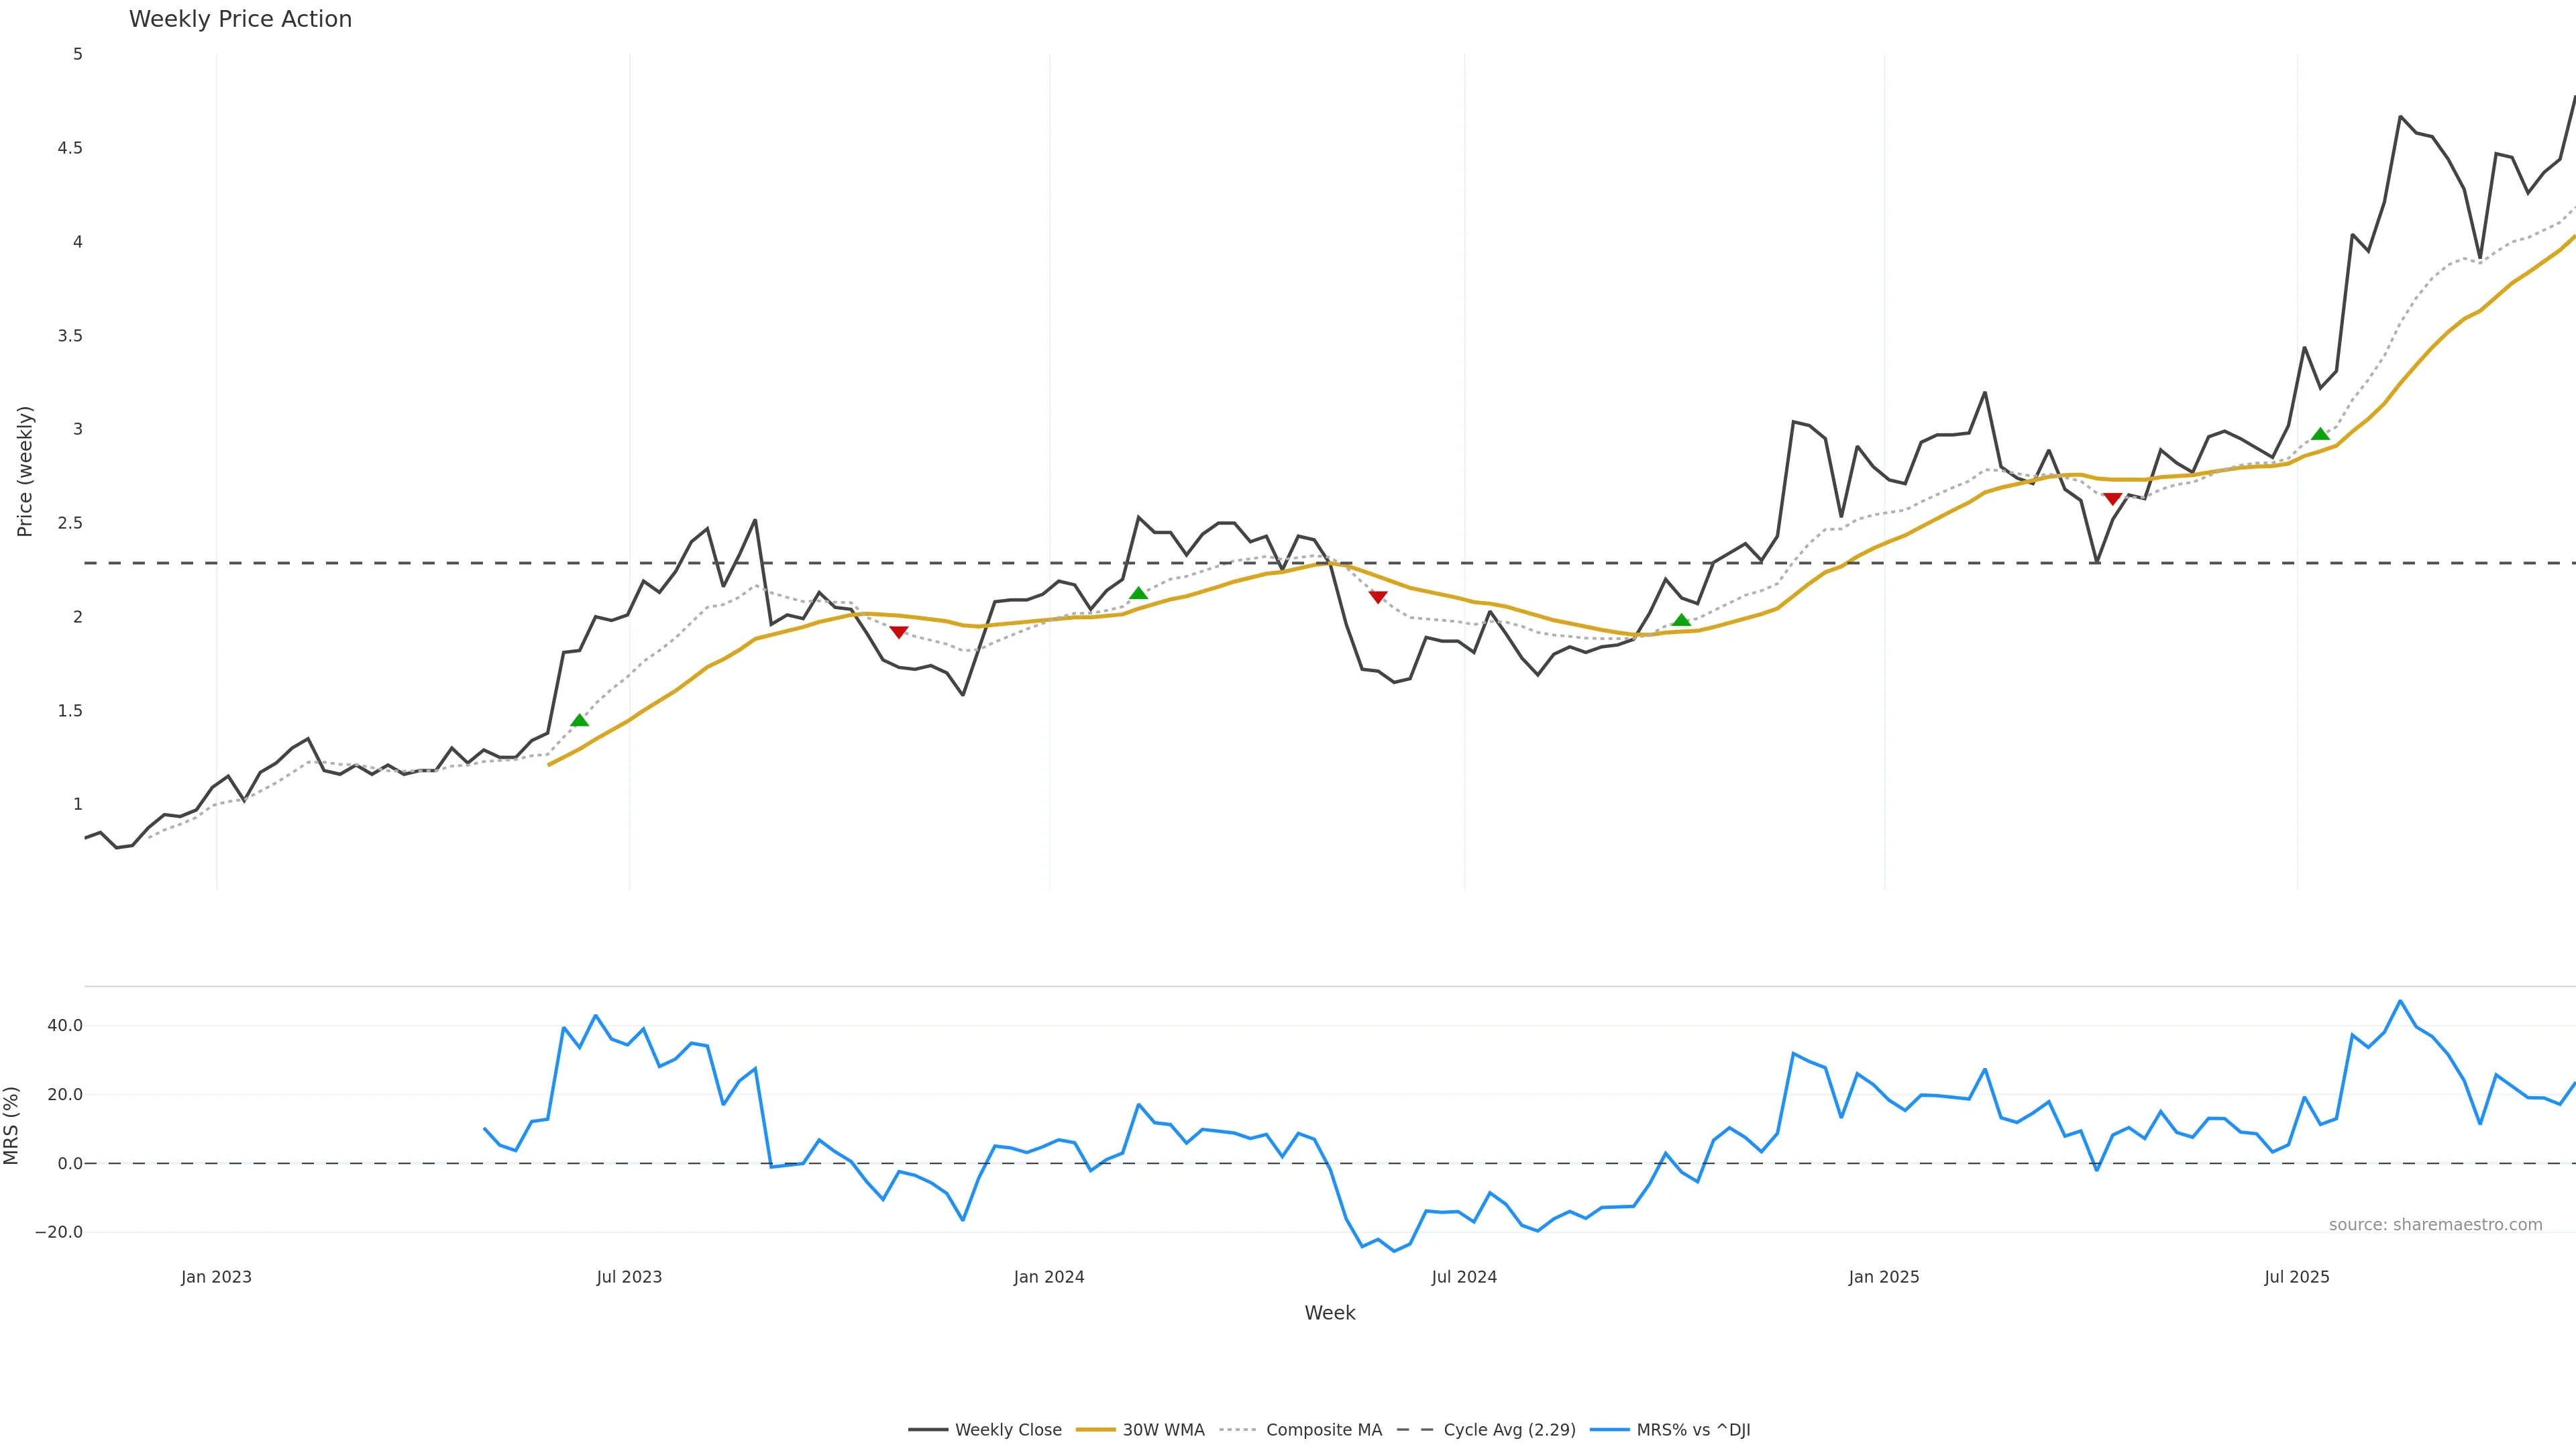Click the MRS (%) axis title

[x=12, y=1125]
